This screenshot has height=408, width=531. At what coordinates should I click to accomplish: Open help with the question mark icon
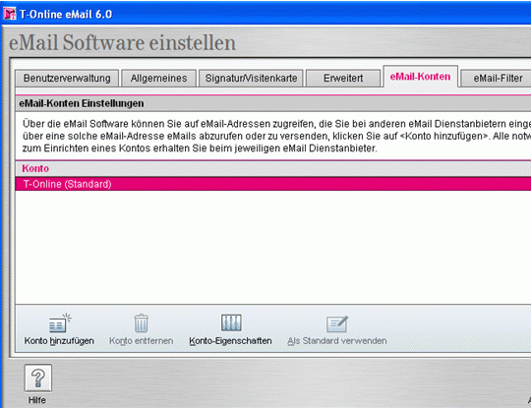38,378
